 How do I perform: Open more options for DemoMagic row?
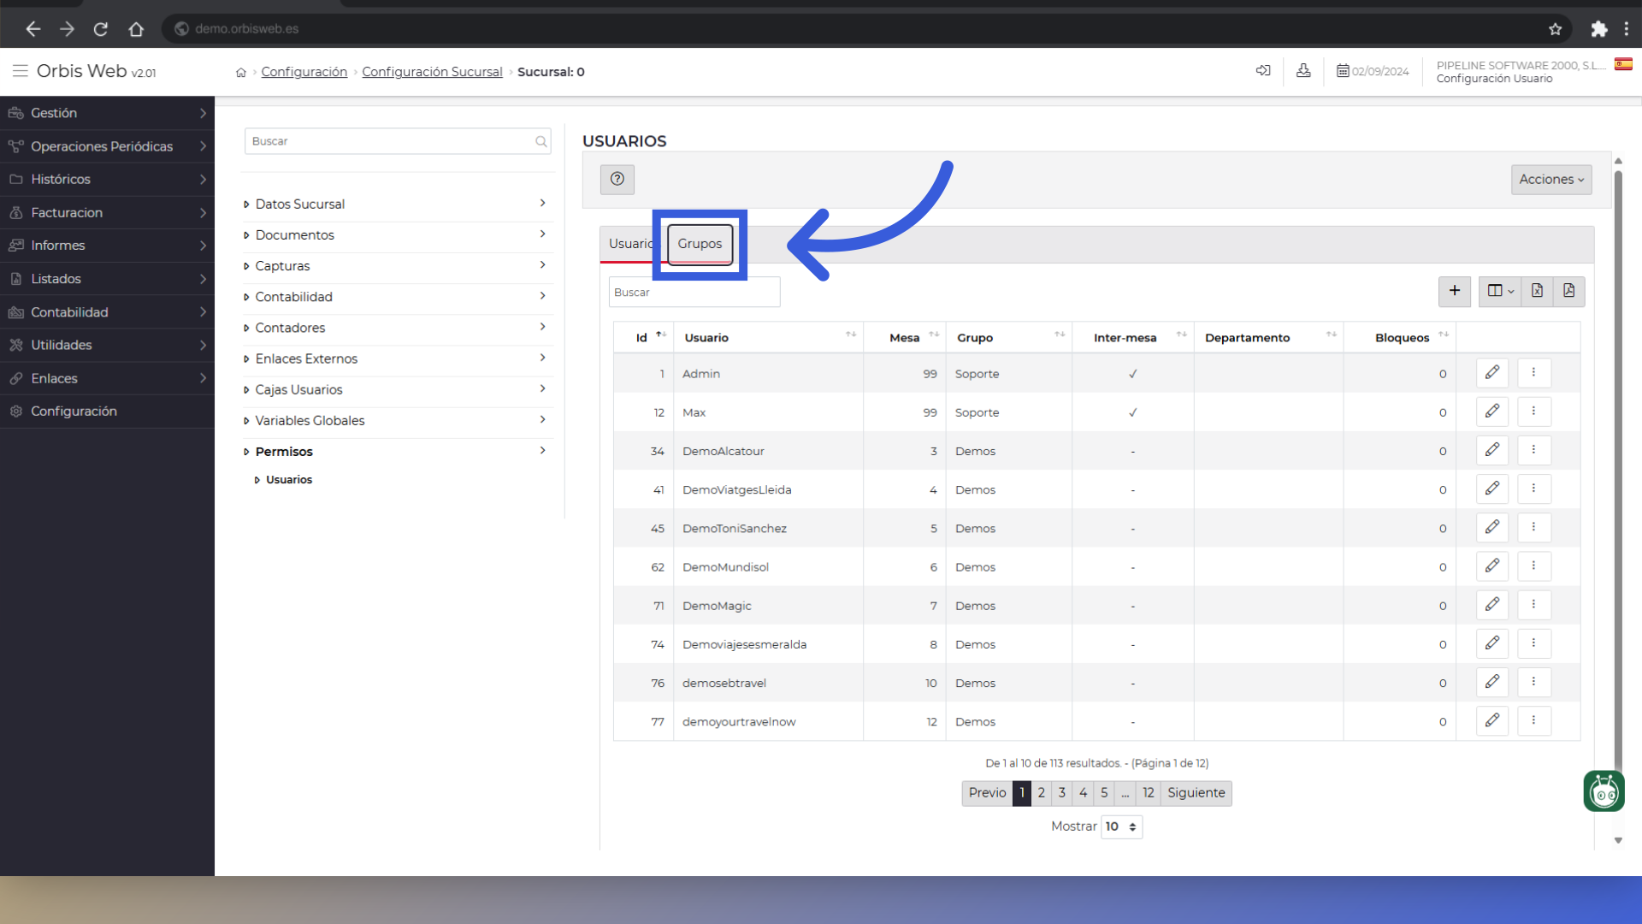1534,605
